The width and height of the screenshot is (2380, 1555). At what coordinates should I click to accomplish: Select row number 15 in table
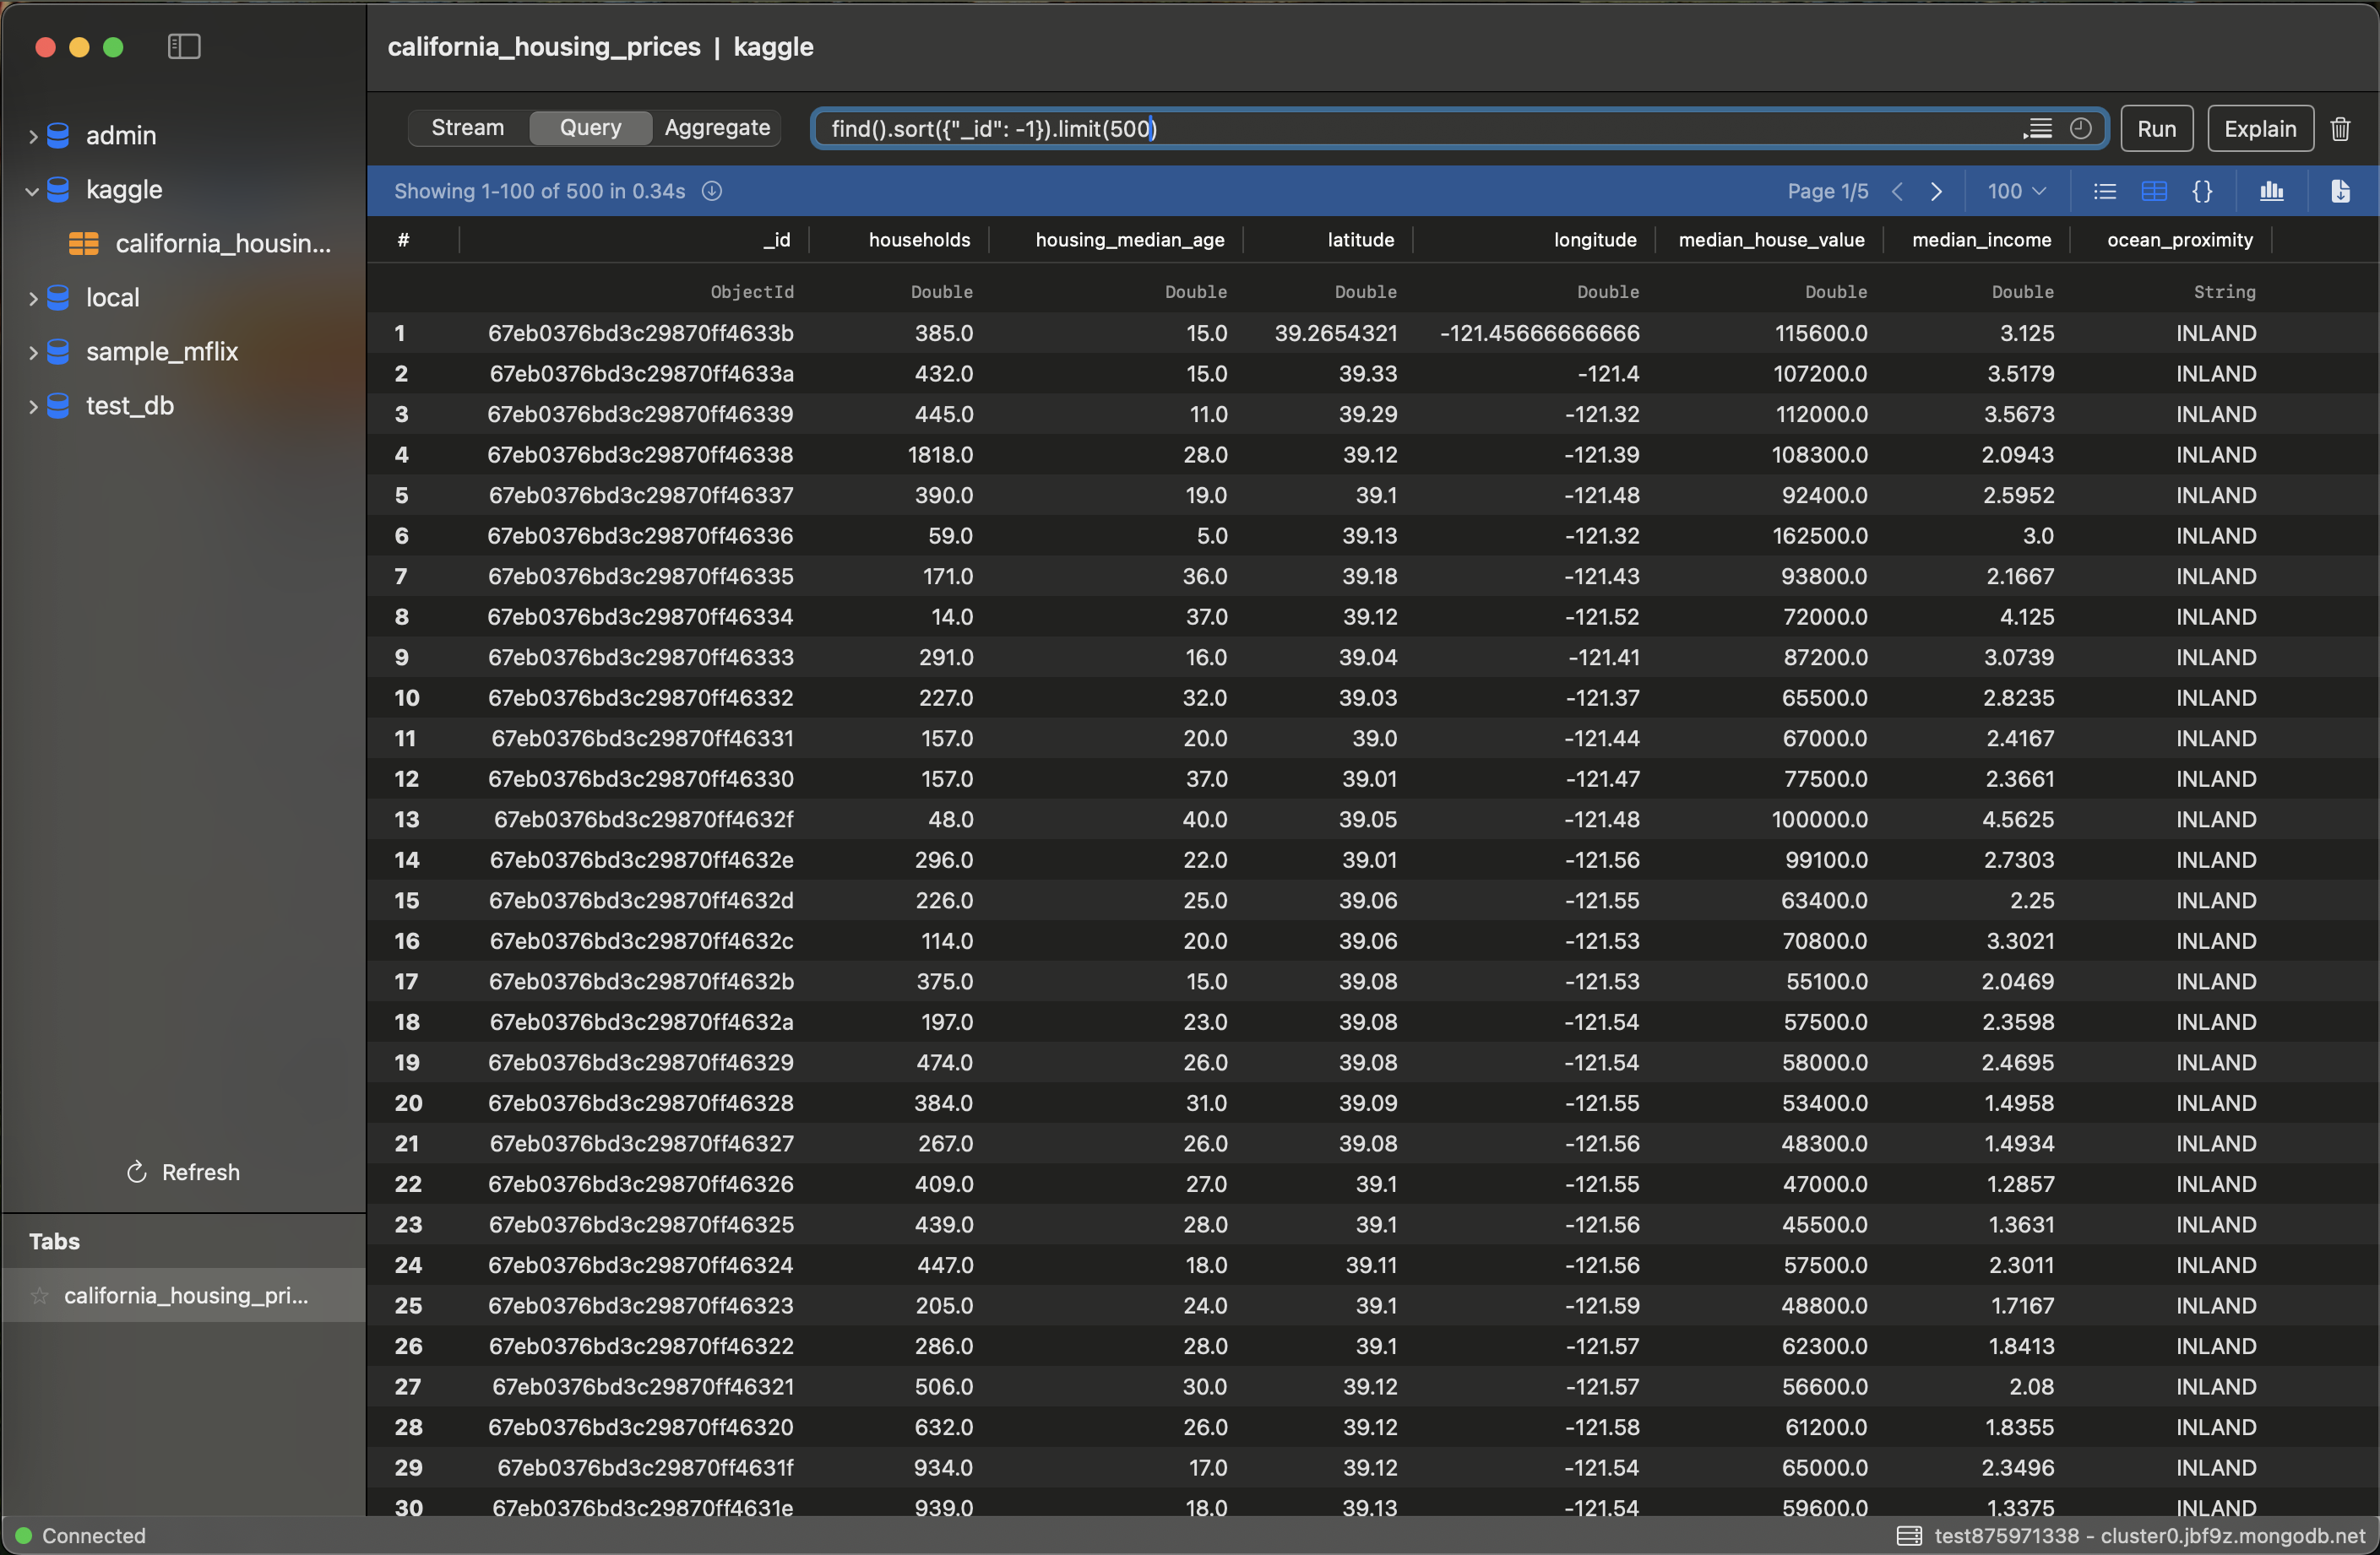pos(406,901)
